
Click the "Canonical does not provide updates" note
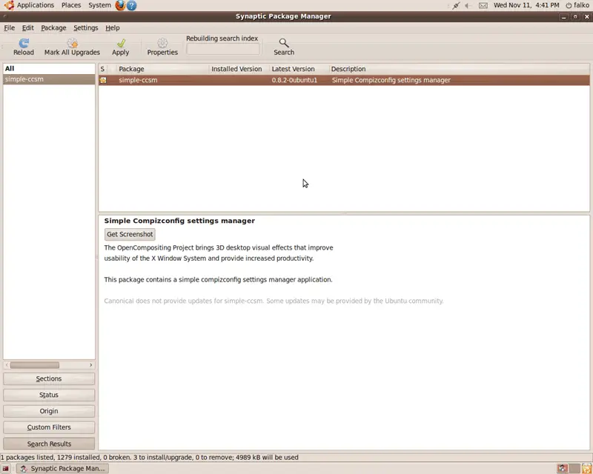click(x=274, y=301)
